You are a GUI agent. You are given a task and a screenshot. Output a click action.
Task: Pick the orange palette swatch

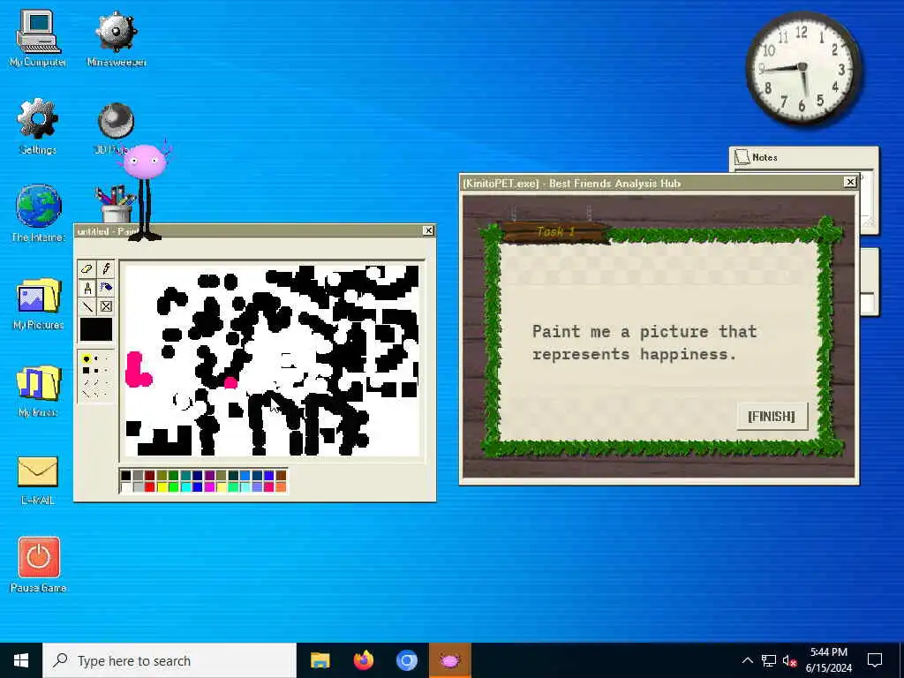[x=282, y=487]
